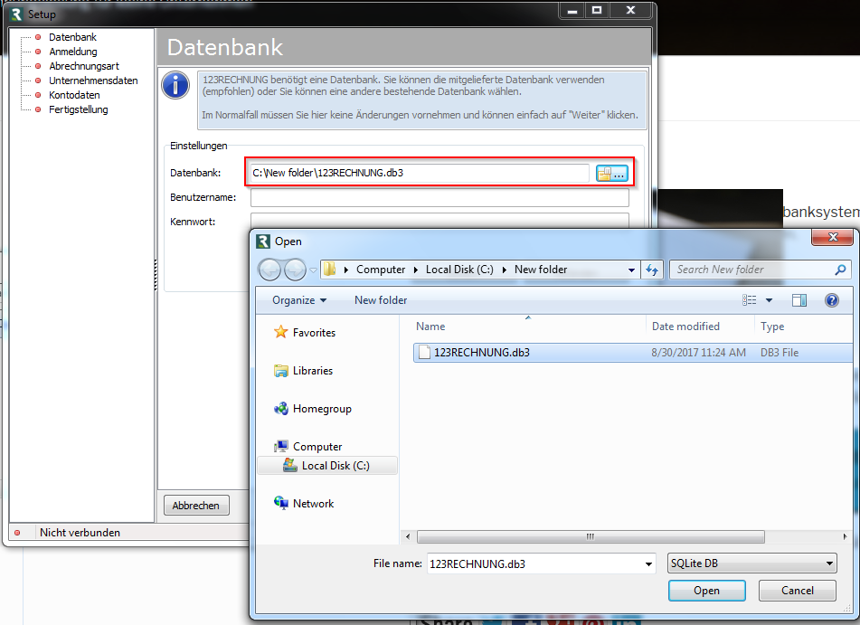
Task: Select the 123RECHNUNG.db3 file name
Action: point(482,352)
